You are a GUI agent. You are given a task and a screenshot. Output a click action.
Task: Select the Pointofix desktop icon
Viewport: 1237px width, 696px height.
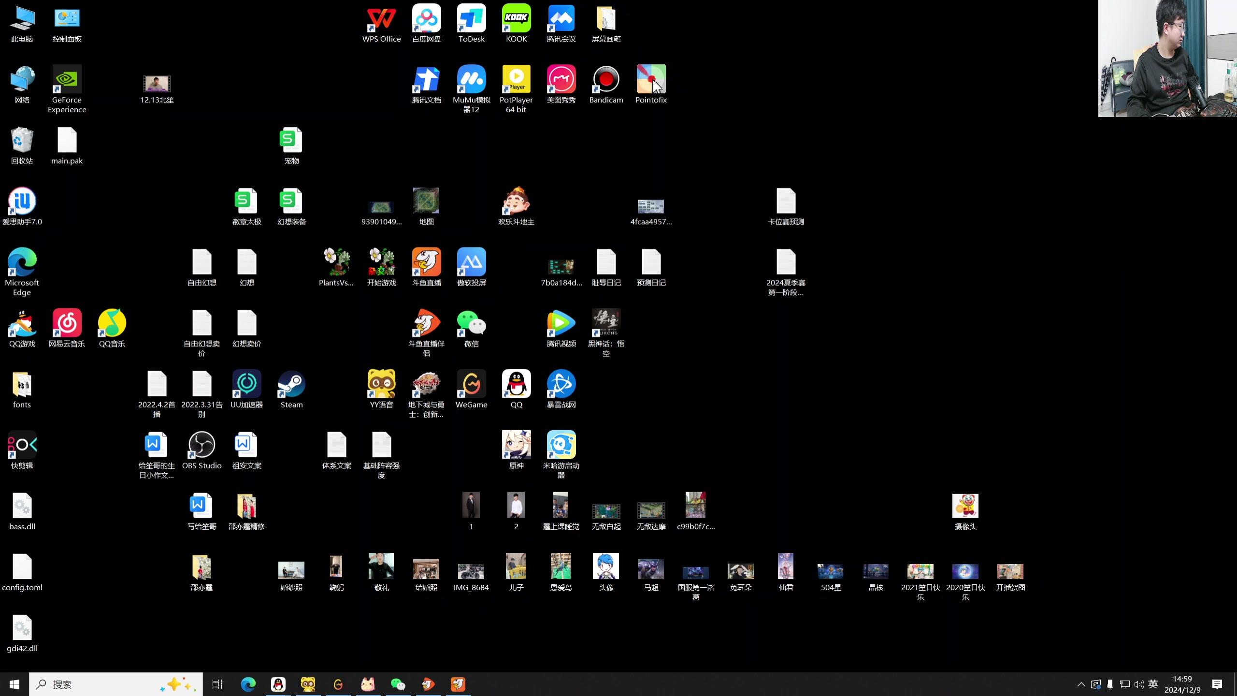coord(651,85)
